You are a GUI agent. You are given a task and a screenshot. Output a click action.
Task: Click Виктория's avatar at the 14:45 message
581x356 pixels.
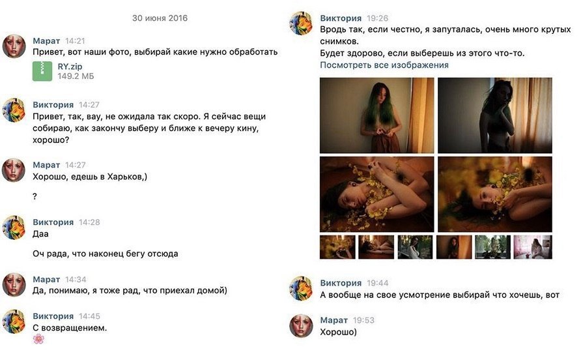point(14,321)
